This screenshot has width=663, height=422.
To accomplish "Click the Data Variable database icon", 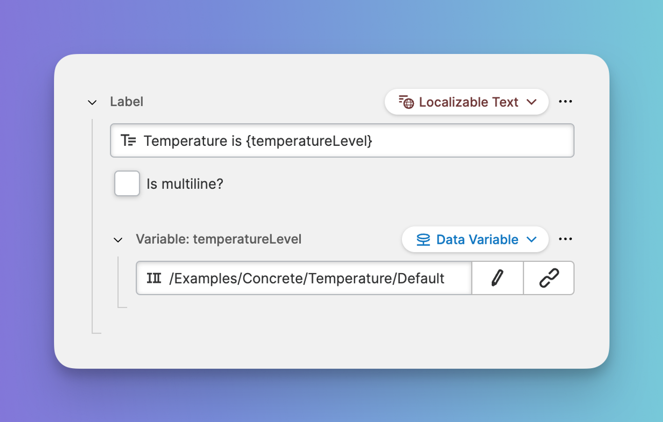I will click(x=423, y=240).
